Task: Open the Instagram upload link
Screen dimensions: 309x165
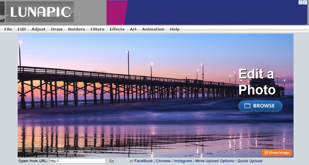Action: [183, 161]
